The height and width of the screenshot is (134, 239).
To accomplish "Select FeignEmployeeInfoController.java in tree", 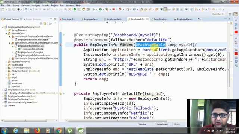I will click(x=34, y=55).
